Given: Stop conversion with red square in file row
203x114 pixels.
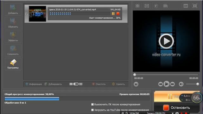Looking at the screenshot, I should pos(118,14).
